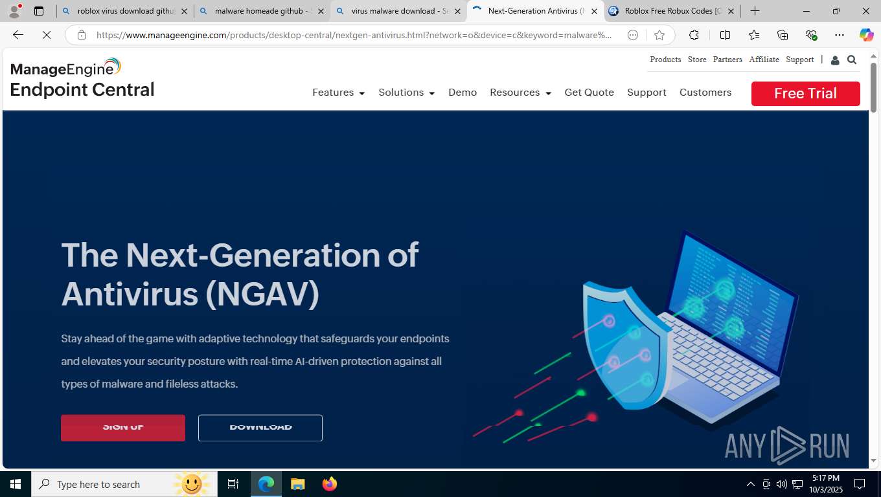881x497 pixels.
Task: Open the browser profile avatar
Action: (14, 11)
